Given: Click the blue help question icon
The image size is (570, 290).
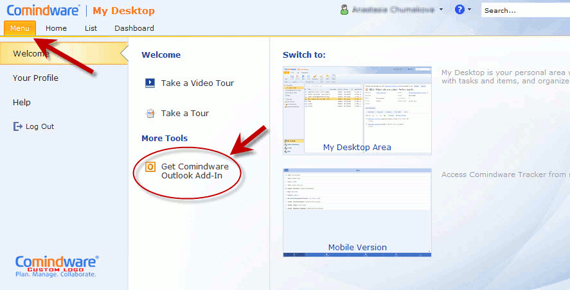Looking at the screenshot, I should (x=459, y=10).
